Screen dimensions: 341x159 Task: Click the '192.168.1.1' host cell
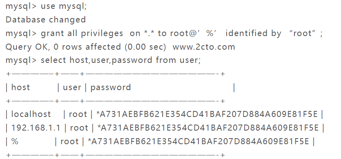36,128
